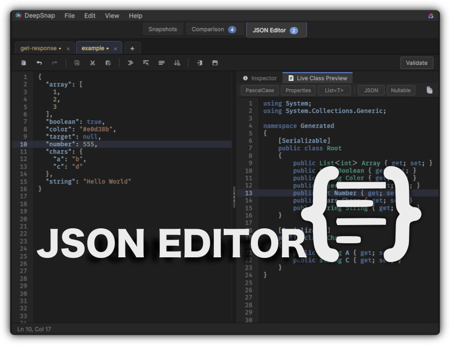450x345 pixels.
Task: Open the Edit menu
Action: pyautogui.click(x=90, y=16)
